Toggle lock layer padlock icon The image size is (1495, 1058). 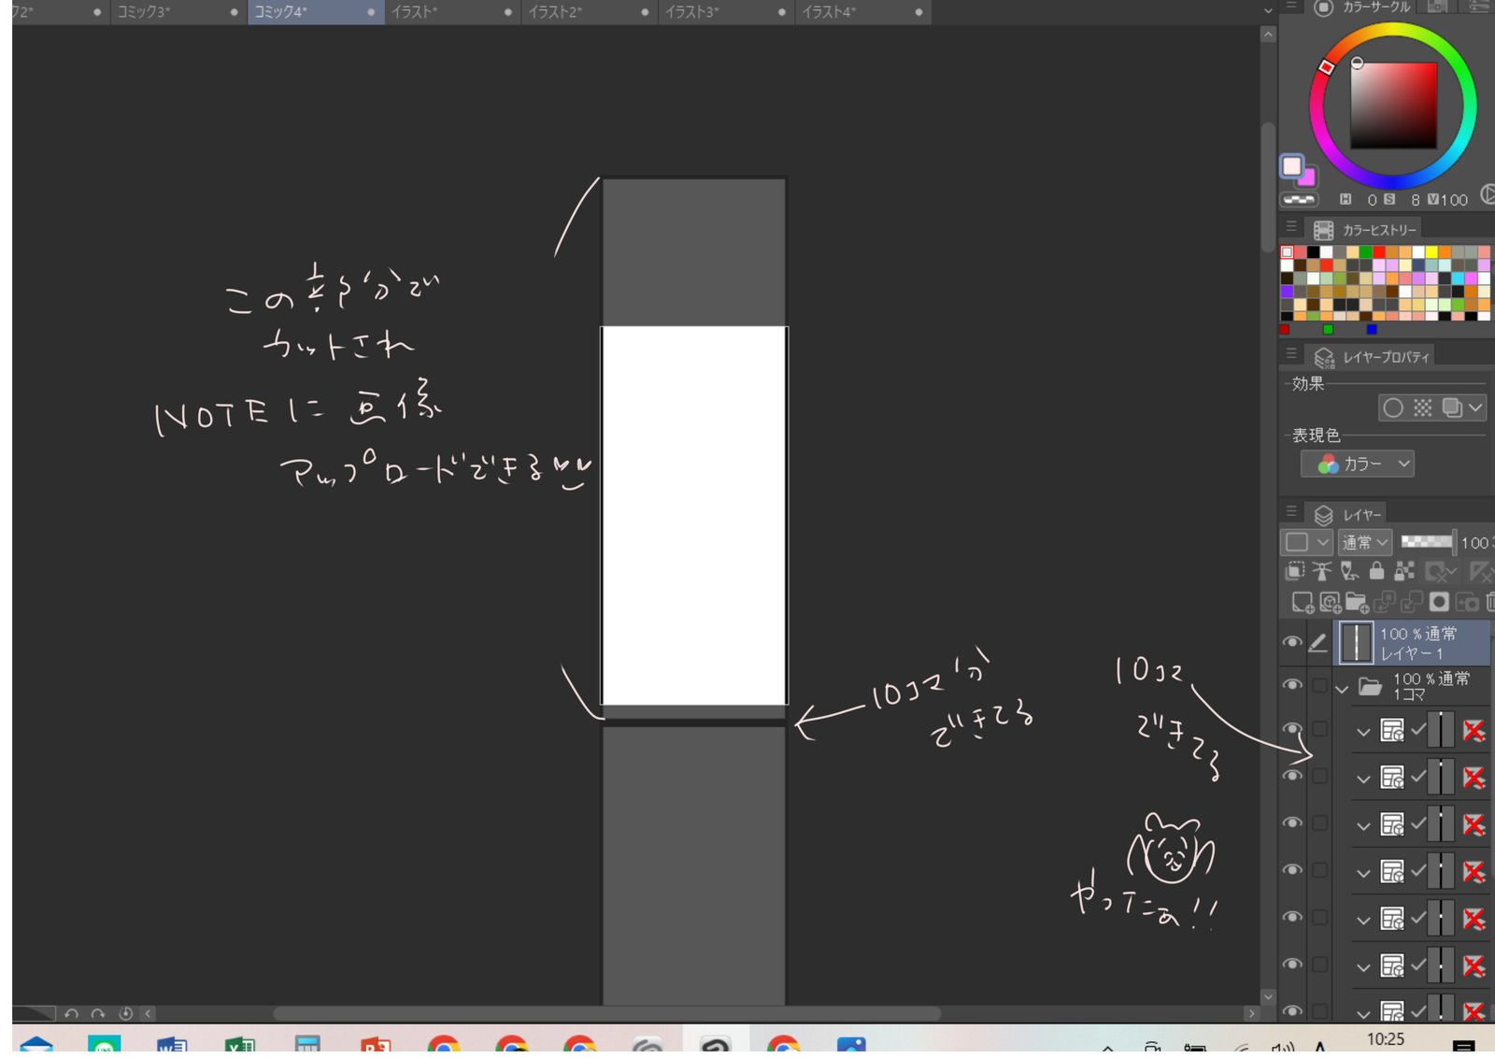click(1376, 571)
